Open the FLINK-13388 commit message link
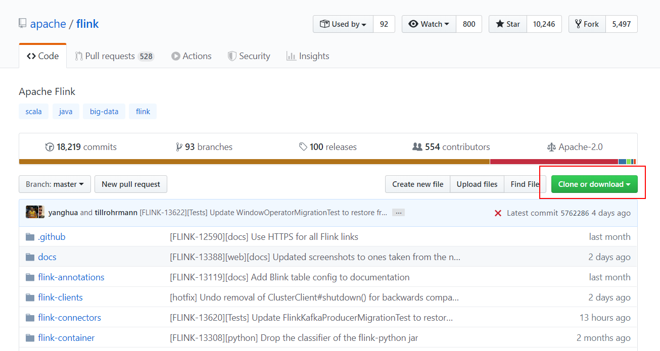The width and height of the screenshot is (660, 351). click(315, 257)
